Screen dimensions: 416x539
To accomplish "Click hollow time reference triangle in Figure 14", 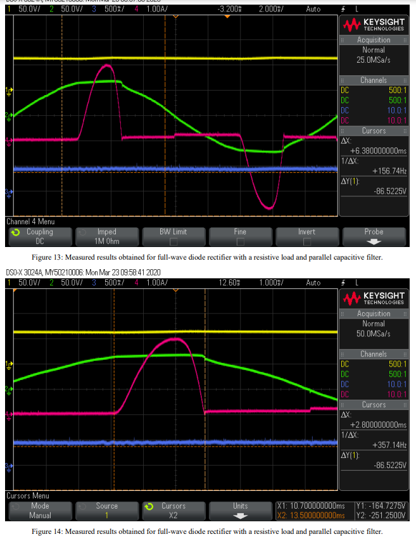I will tap(175, 290).
